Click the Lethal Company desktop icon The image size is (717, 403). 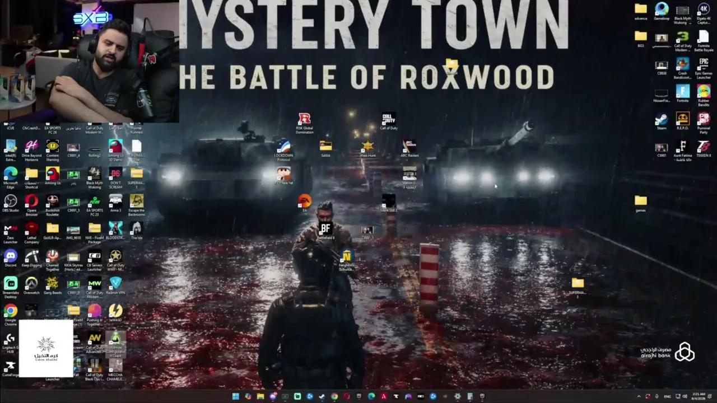(31, 231)
